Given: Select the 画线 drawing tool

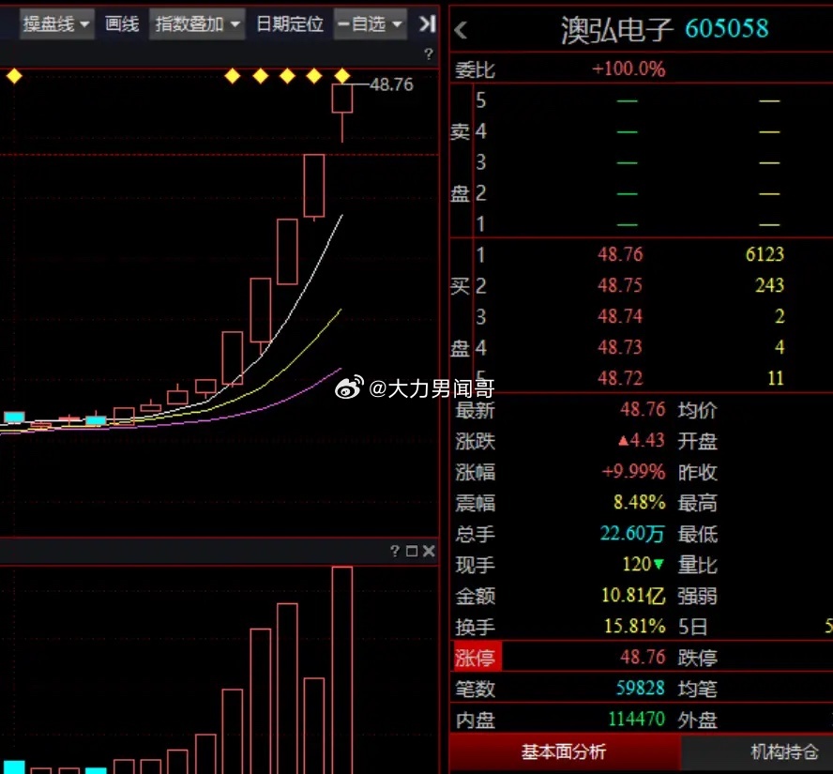Looking at the screenshot, I should point(122,23).
